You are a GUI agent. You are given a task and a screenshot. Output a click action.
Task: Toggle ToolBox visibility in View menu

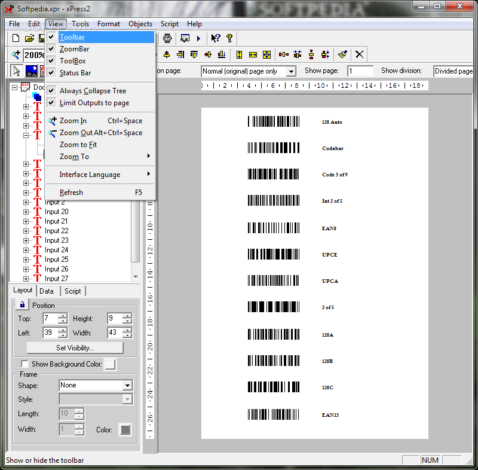100,61
